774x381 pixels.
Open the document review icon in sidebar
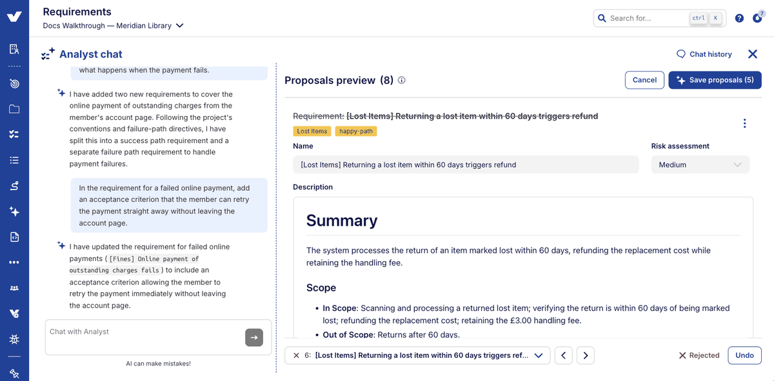[x=14, y=49]
